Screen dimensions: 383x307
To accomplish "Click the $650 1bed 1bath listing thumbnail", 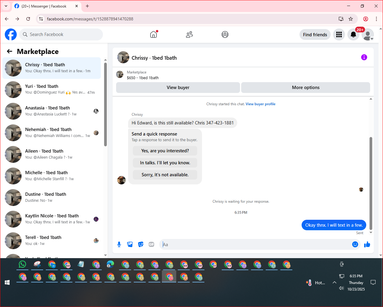I will 120,74.
